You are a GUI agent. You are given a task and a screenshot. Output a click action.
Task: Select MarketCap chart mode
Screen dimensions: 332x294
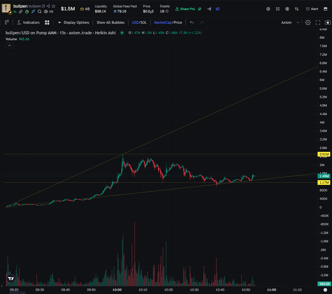163,22
